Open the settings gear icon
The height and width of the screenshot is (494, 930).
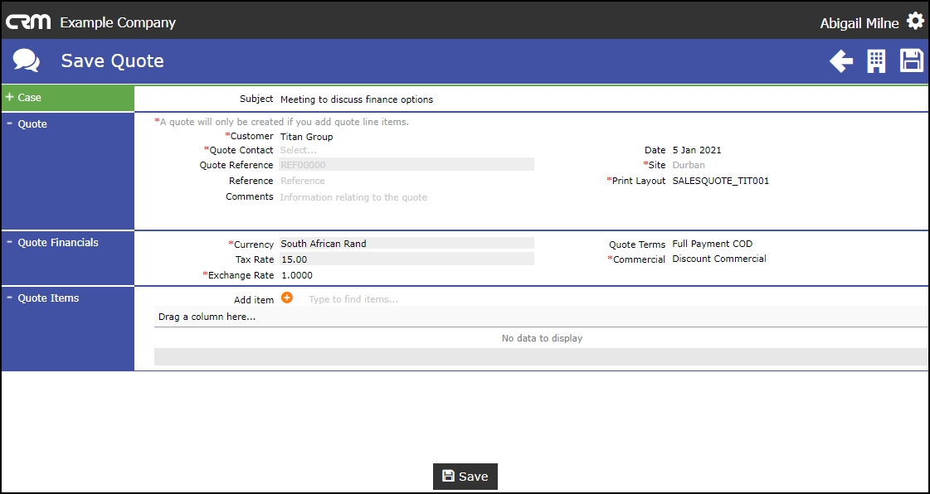(915, 22)
